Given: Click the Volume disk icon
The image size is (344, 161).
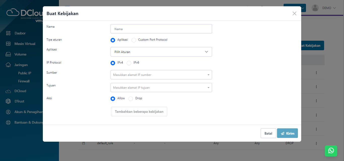Looking at the screenshot, I should tap(8, 54).
